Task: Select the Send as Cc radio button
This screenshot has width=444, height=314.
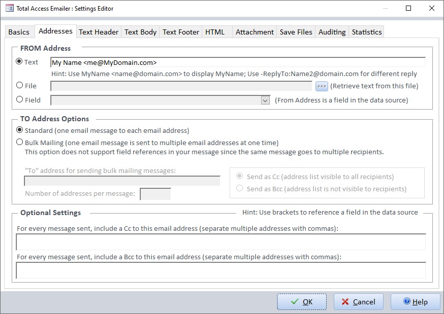Action: (240, 176)
